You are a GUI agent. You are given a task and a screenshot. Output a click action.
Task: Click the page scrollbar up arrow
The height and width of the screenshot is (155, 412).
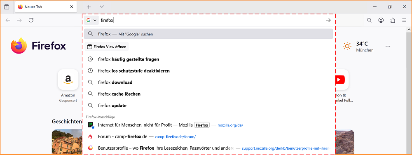(x=410, y=29)
